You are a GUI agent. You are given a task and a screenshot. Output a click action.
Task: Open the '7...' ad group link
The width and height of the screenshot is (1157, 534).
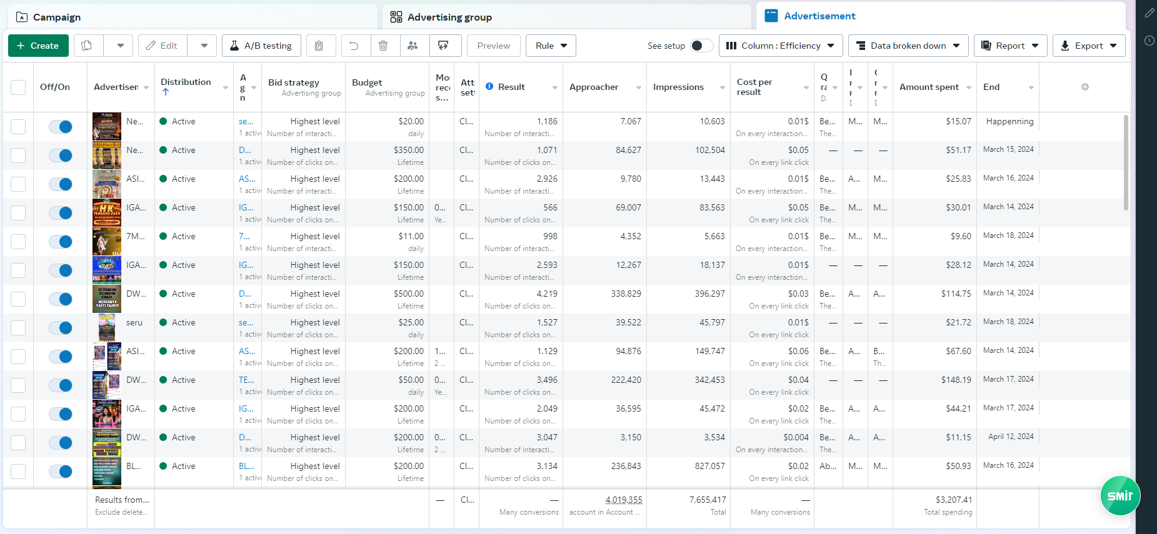244,236
